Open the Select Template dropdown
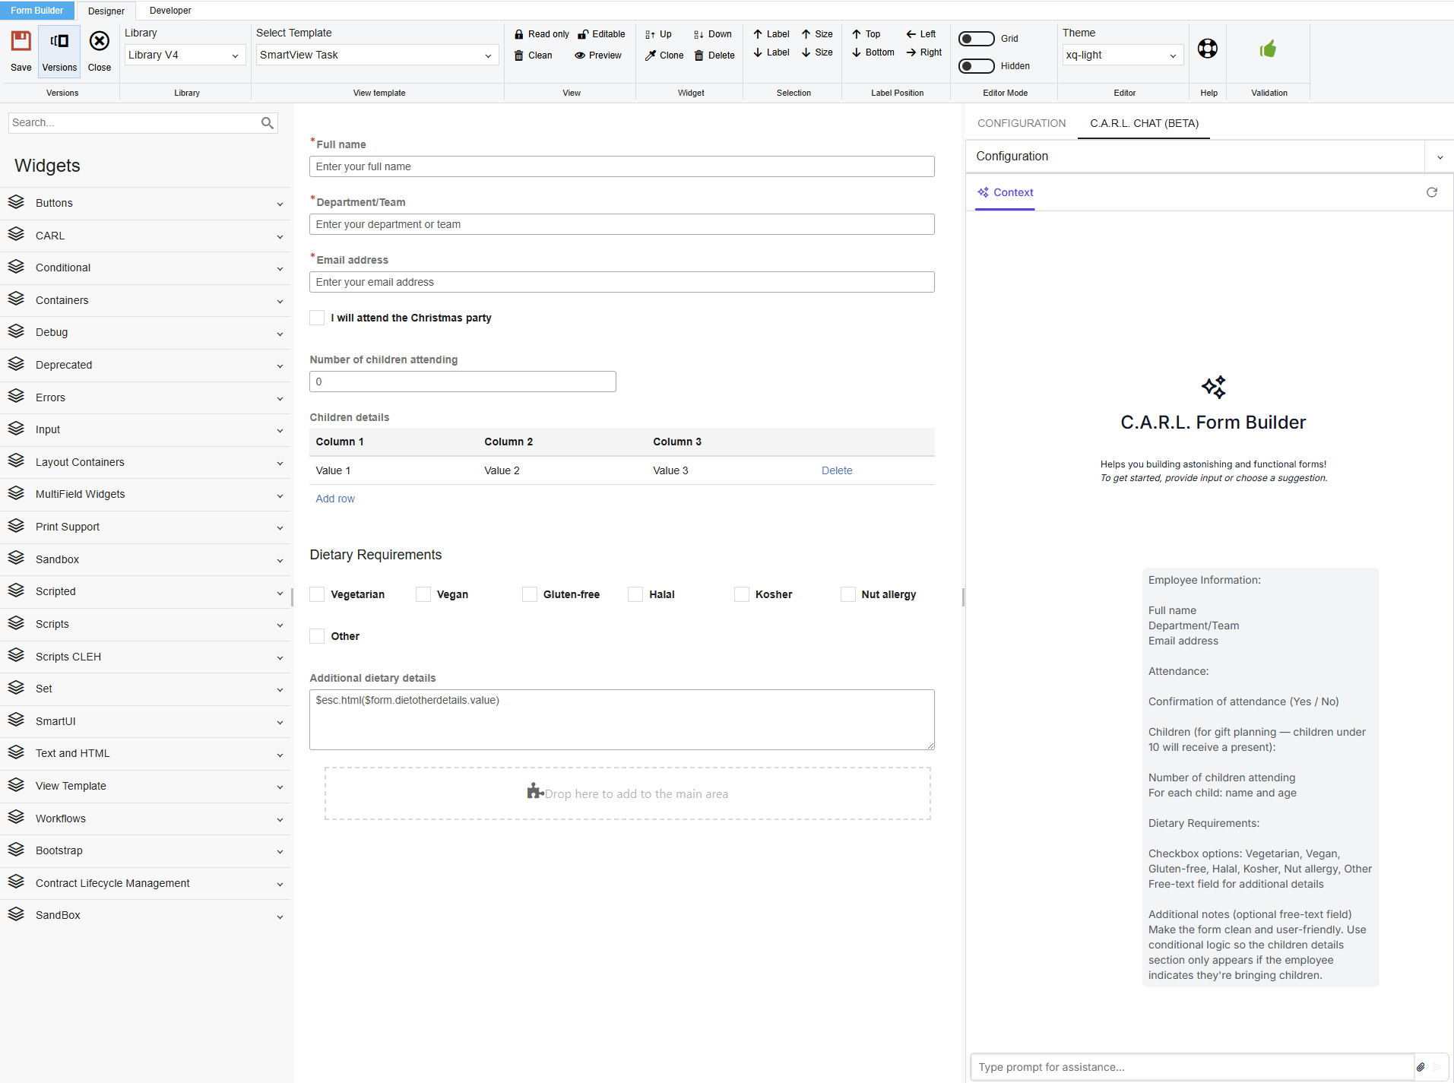This screenshot has width=1454, height=1083. 376,55
